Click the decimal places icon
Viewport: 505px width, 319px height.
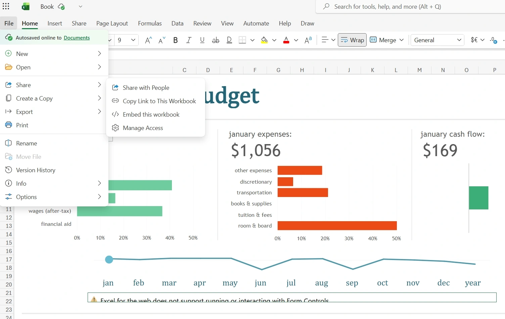pyautogui.click(x=493, y=40)
